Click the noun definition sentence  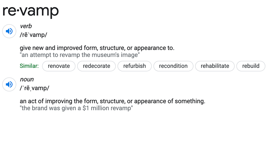112,101
